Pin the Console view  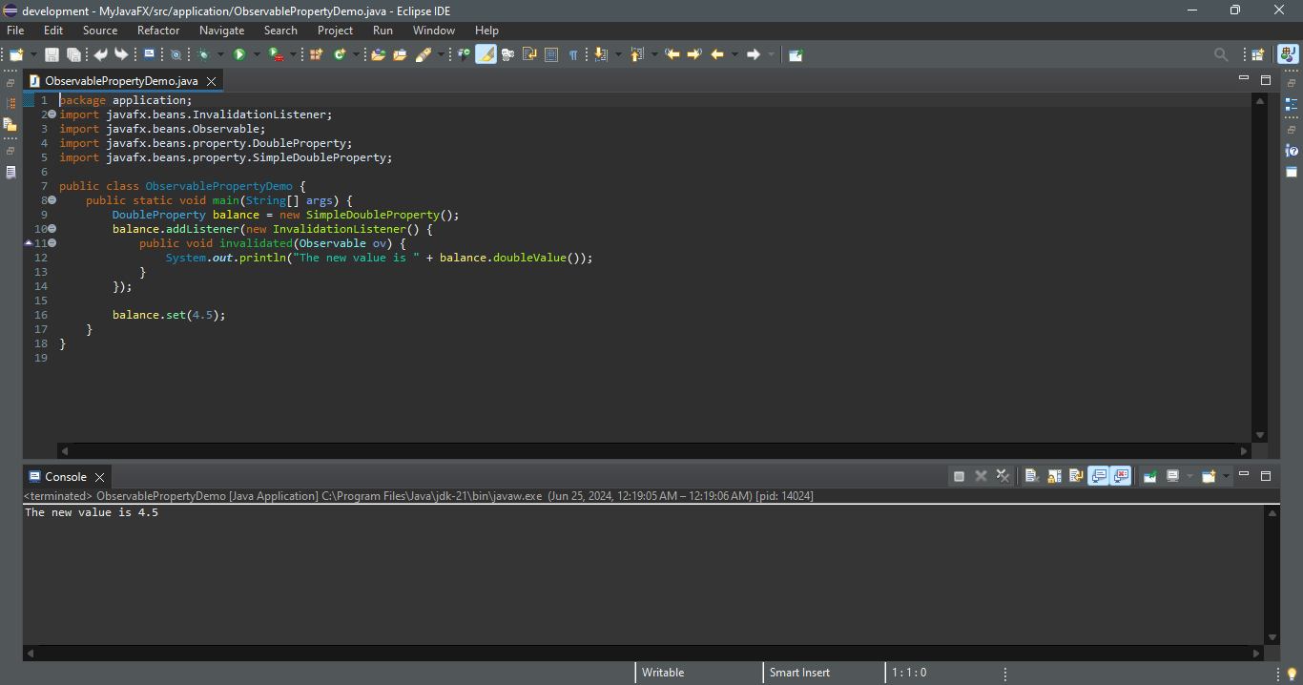[x=1149, y=476]
